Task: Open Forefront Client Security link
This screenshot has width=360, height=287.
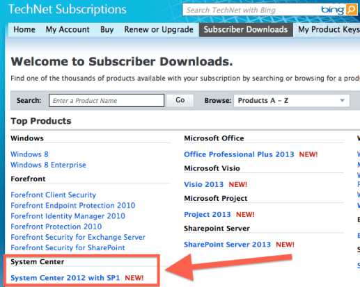Action: (x=54, y=195)
